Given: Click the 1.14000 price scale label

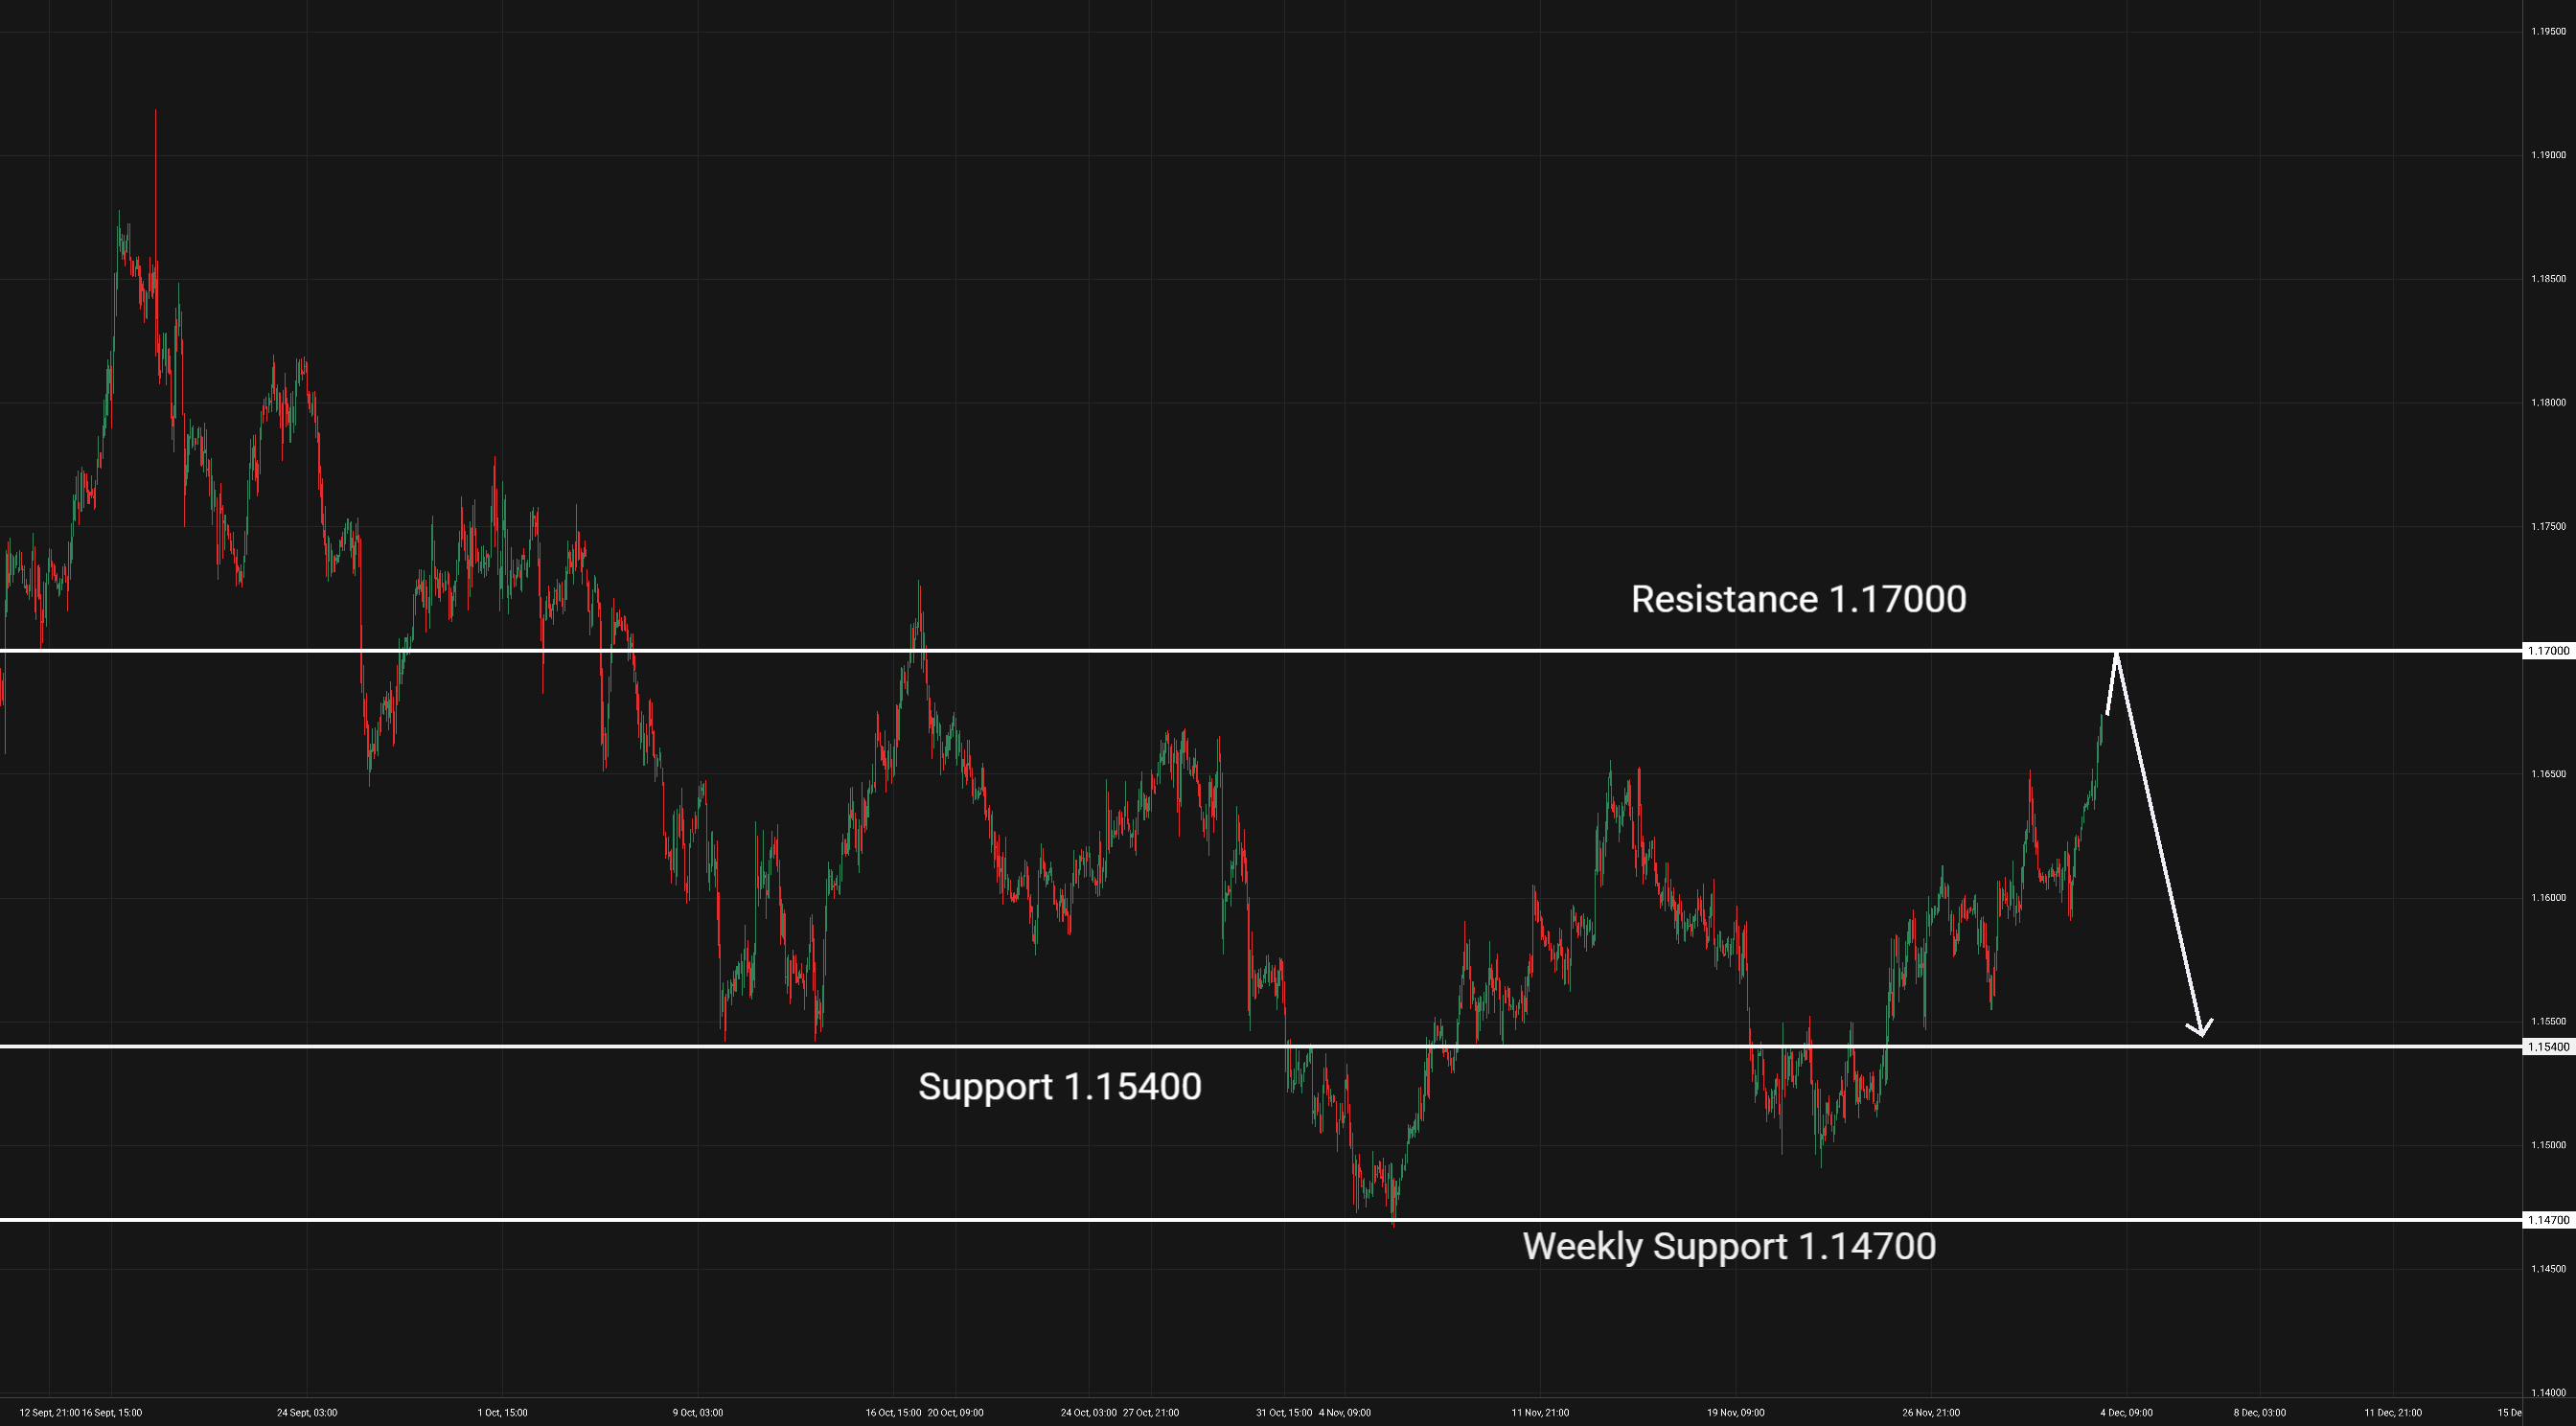Looking at the screenshot, I should [x=2548, y=1393].
